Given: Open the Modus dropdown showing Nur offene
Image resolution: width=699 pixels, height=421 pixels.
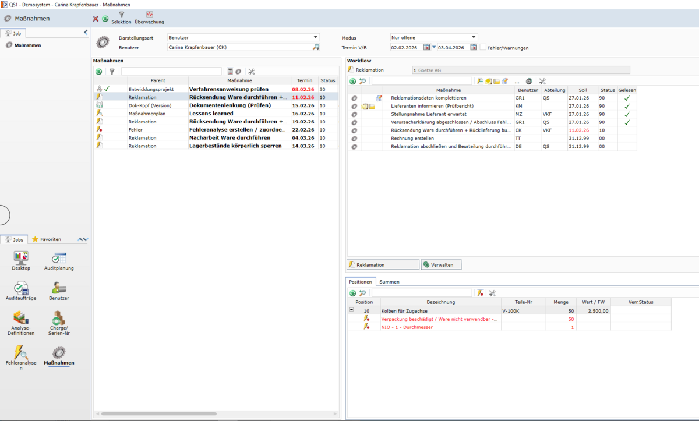Looking at the screenshot, I should (474, 37).
